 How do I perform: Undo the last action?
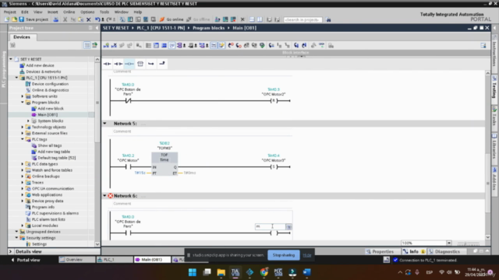97,19
